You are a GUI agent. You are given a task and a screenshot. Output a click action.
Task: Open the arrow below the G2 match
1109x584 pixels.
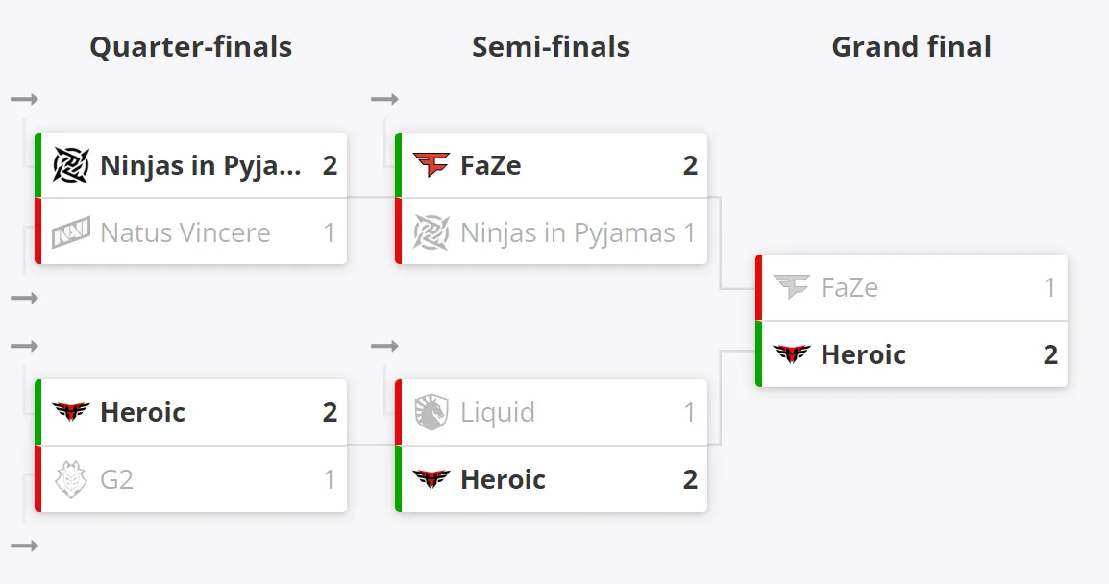click(24, 546)
